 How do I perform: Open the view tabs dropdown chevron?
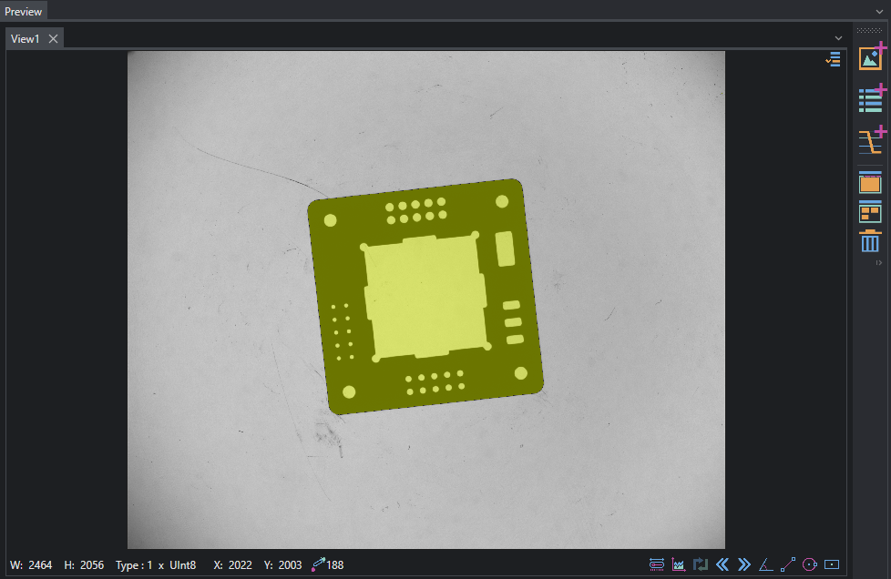point(839,38)
